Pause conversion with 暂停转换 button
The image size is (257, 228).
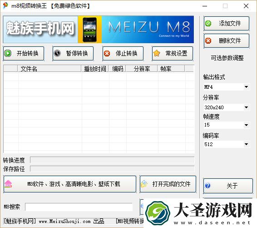coord(73,53)
